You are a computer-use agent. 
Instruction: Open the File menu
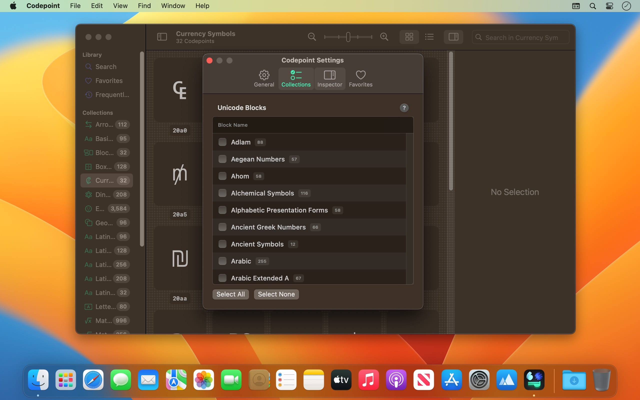[x=75, y=6]
